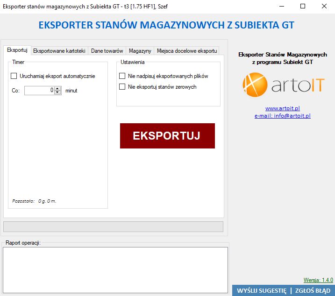Viewport: 335px width, 296px height.
Task: Click ZGŁOŚ BŁĄD button
Action: tap(313, 290)
